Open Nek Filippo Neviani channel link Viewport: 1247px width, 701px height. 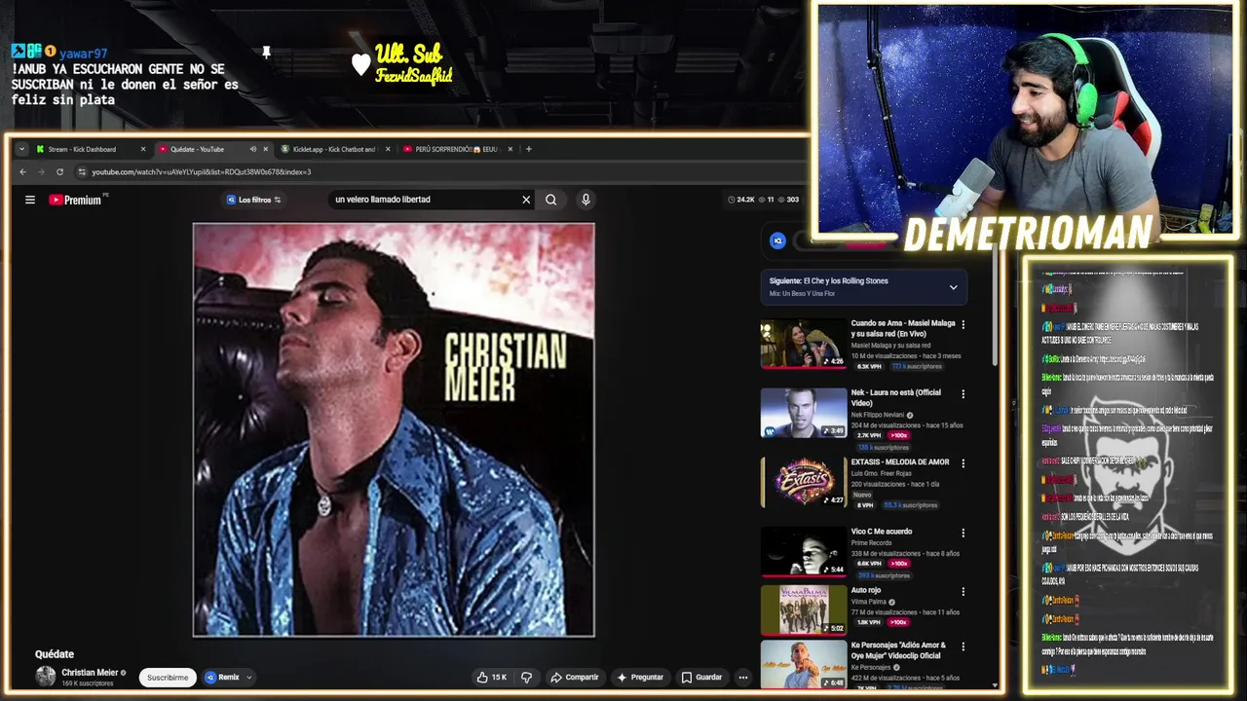click(877, 415)
